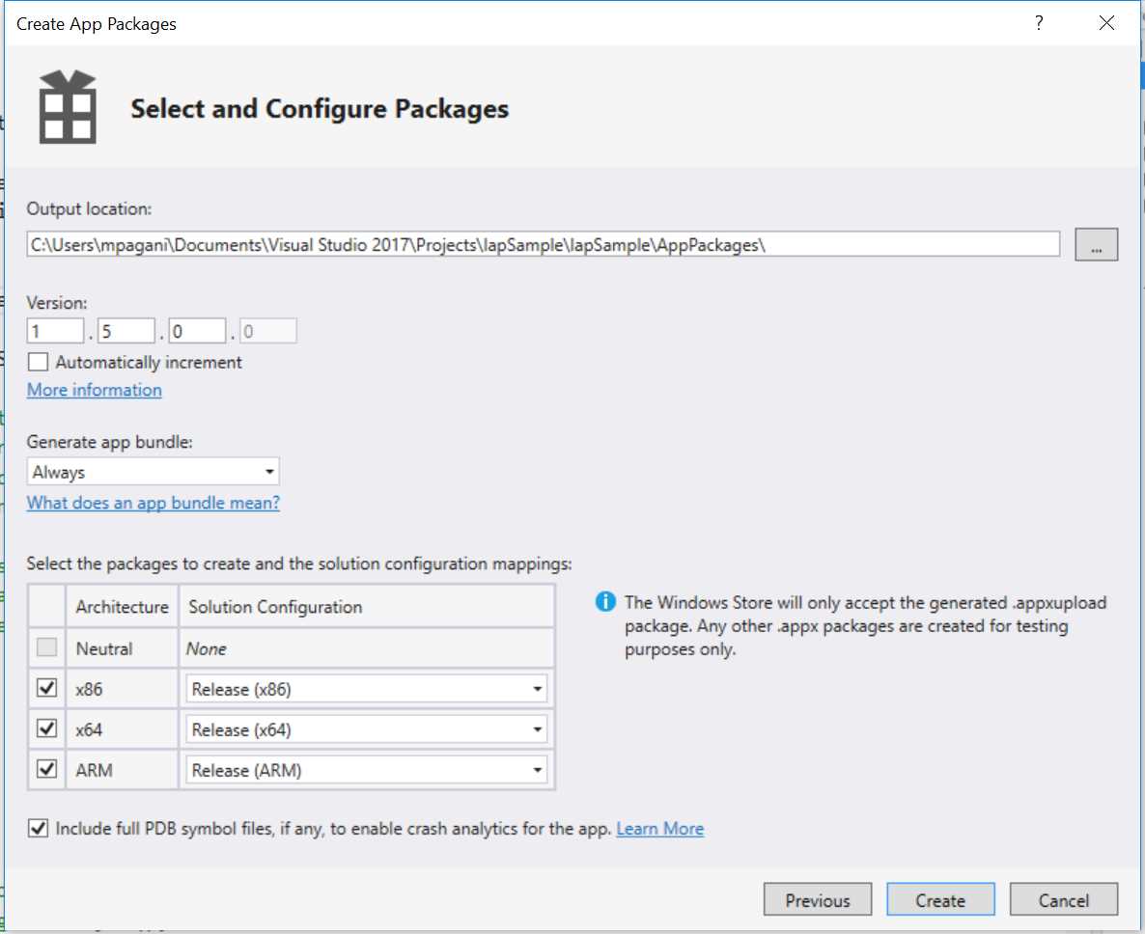Select the major version number field

point(55,329)
